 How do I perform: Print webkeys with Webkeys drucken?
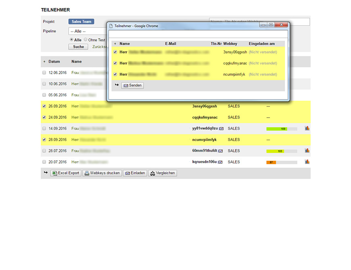click(x=102, y=173)
